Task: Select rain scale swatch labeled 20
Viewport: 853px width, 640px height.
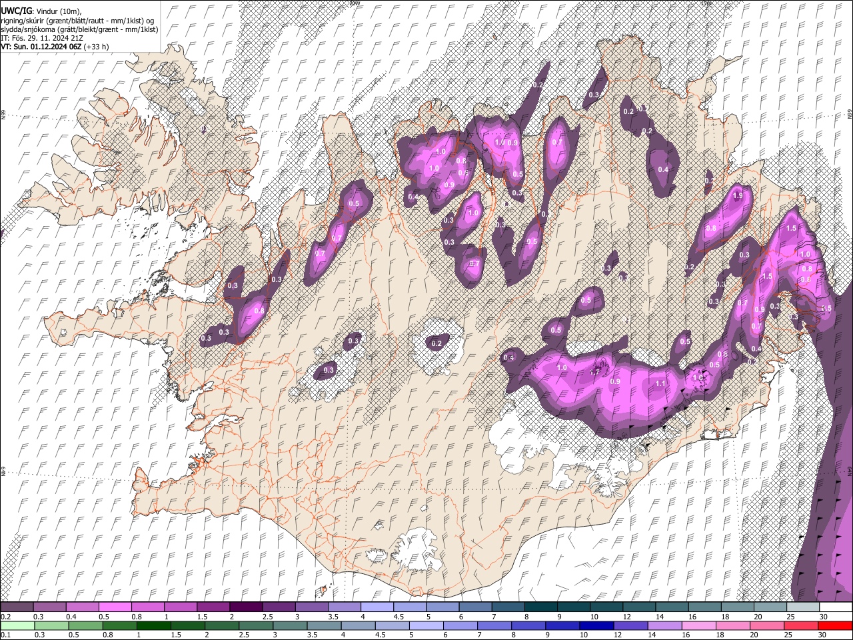Action: [x=766, y=625]
